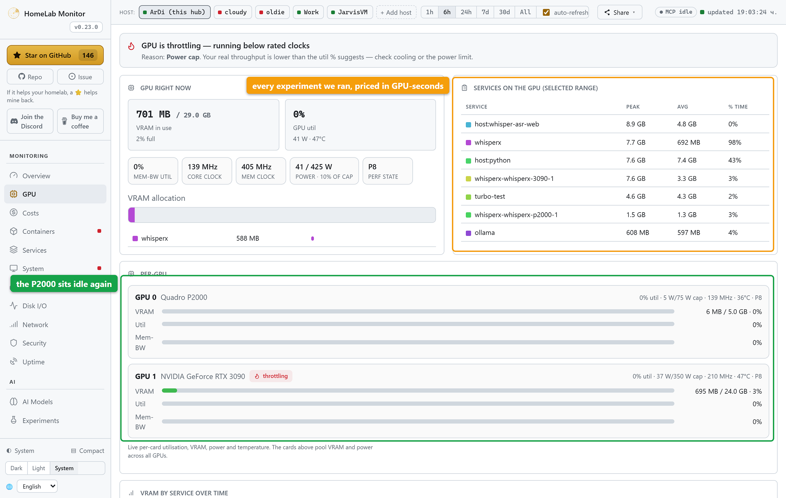Screen dimensions: 786x498
Task: Select the ArDi (this hub) host
Action: (x=175, y=12)
